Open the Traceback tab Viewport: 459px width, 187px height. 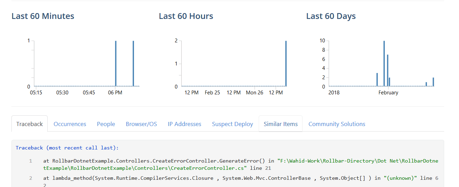(x=30, y=124)
